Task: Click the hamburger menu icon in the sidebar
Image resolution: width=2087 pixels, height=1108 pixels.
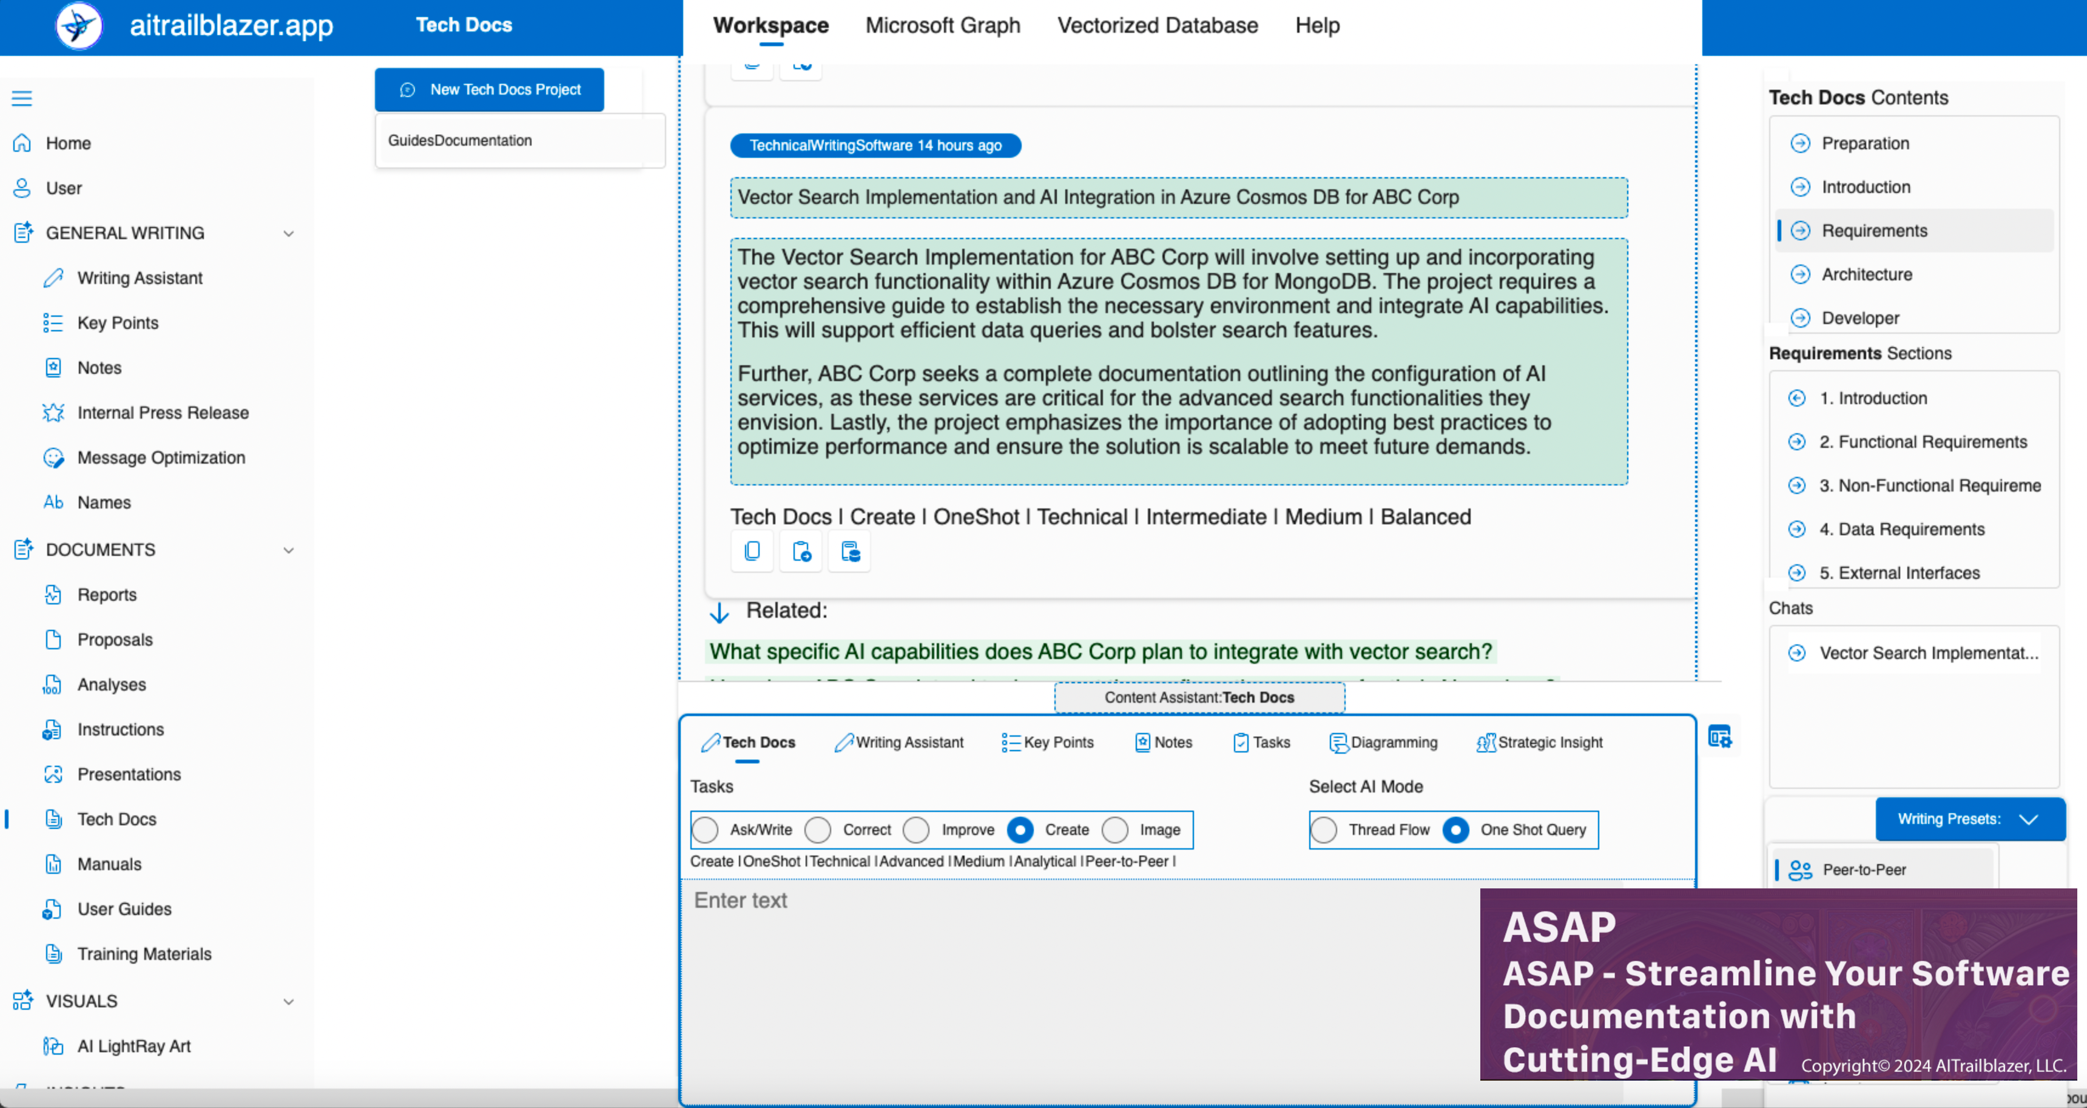Action: point(22,99)
